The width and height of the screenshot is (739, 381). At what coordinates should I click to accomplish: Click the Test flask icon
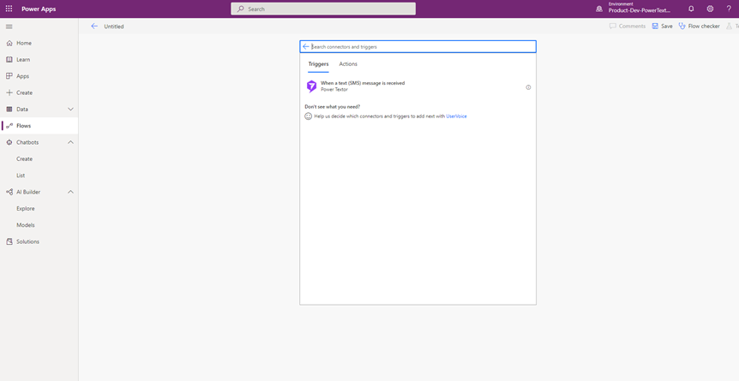pos(730,27)
